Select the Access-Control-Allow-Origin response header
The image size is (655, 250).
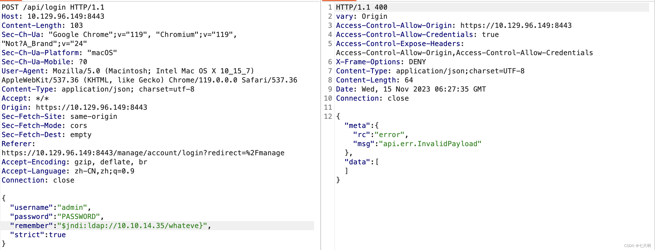(x=454, y=25)
